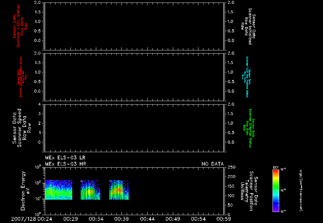The width and height of the screenshot is (323, 223).
Task: Click the 200 tick on Scanner Position axis
Action: pos(231,176)
